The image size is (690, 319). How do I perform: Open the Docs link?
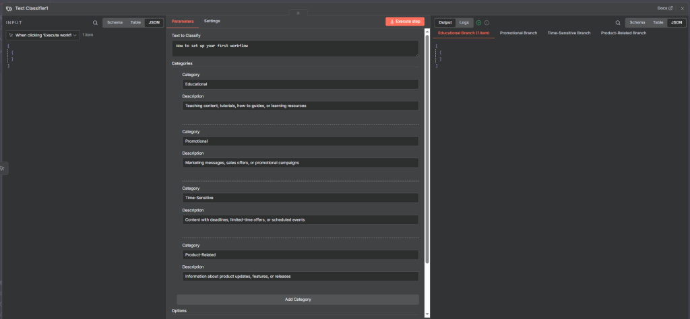(x=664, y=8)
